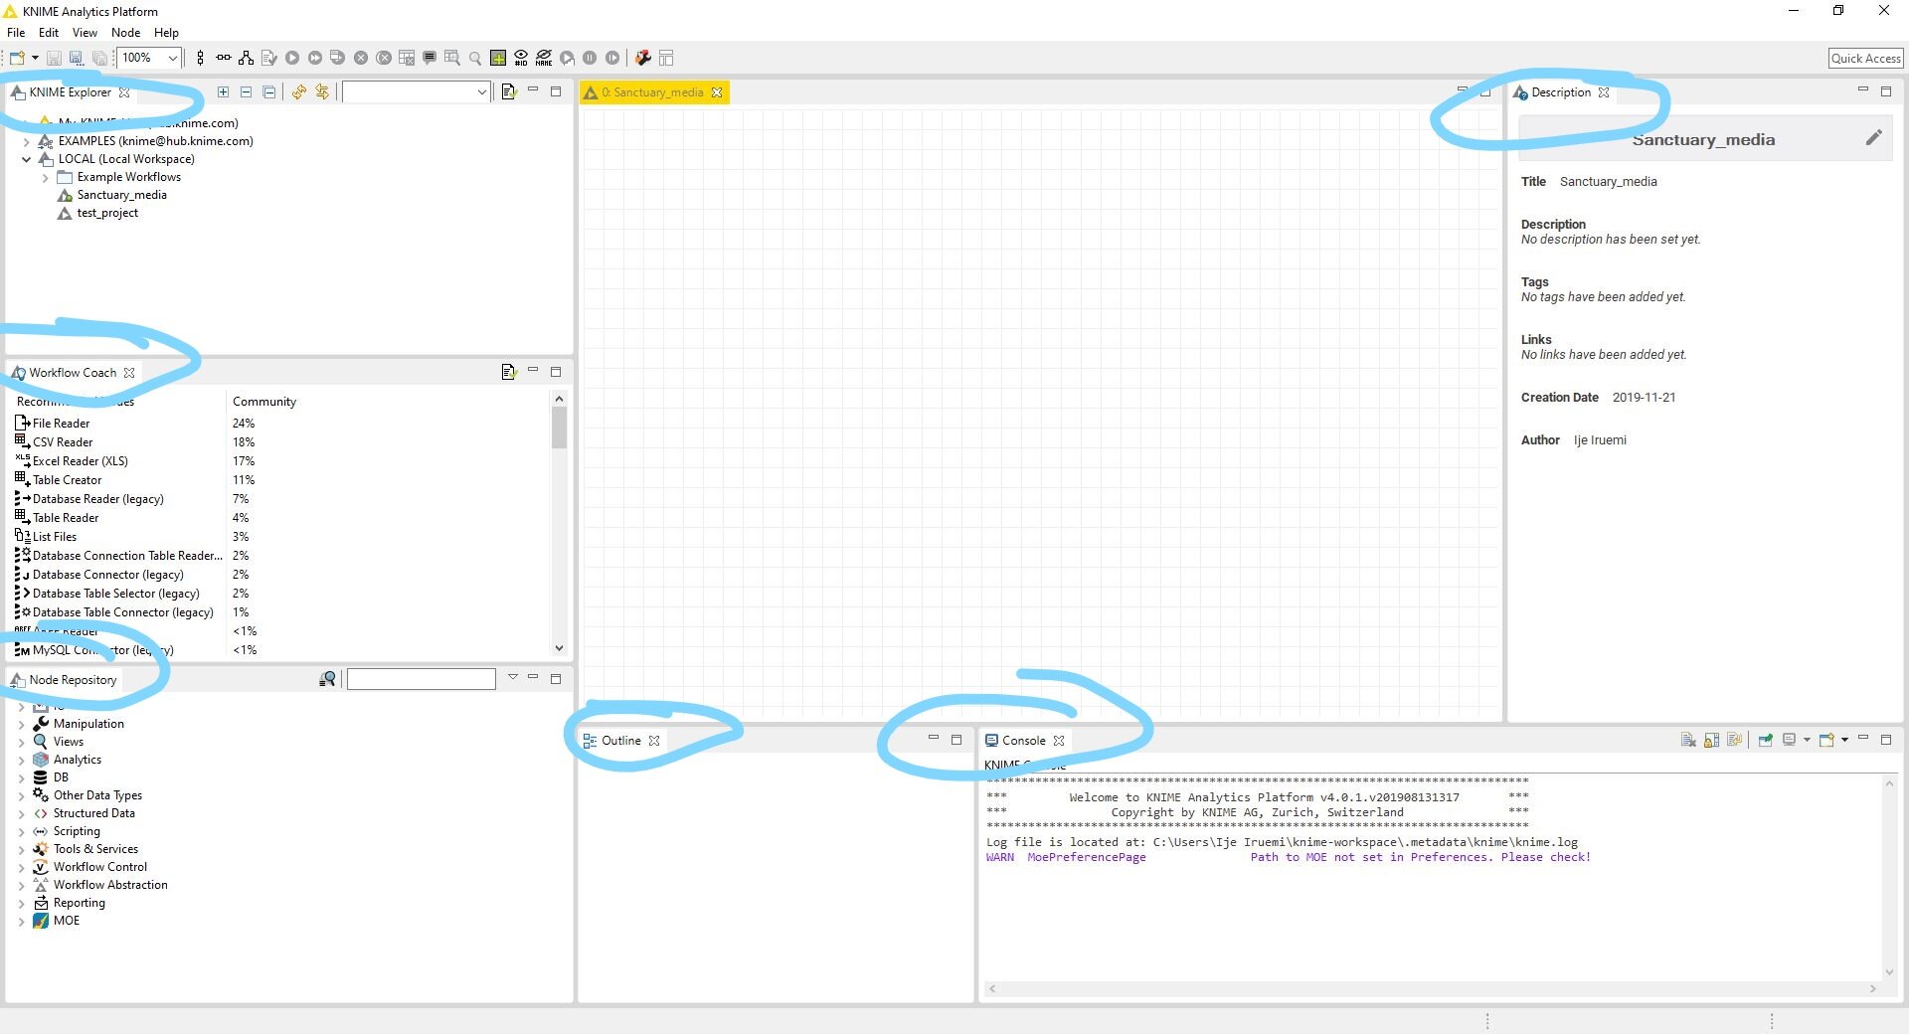Viewport: 1909px width, 1034px height.
Task: Open Node Repository view menu triangle
Action: click(x=513, y=677)
